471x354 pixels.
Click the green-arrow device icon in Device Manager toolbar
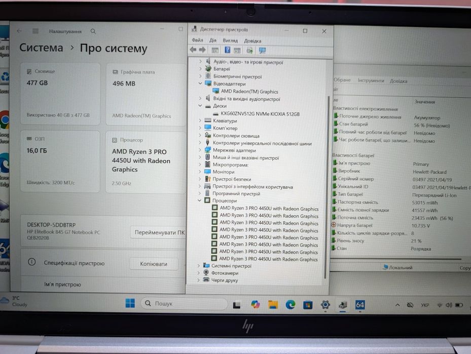coord(249,51)
